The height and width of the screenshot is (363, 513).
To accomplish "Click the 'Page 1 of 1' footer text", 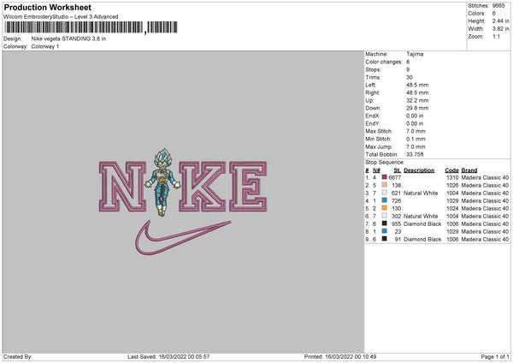I will point(495,356).
